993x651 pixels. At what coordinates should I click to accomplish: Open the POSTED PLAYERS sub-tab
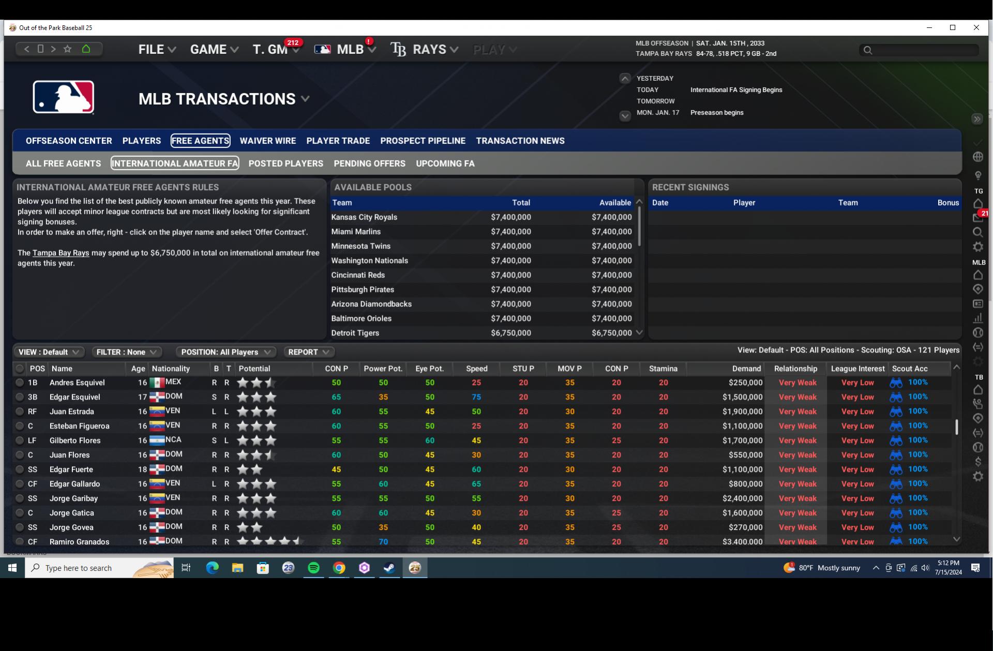click(x=285, y=164)
